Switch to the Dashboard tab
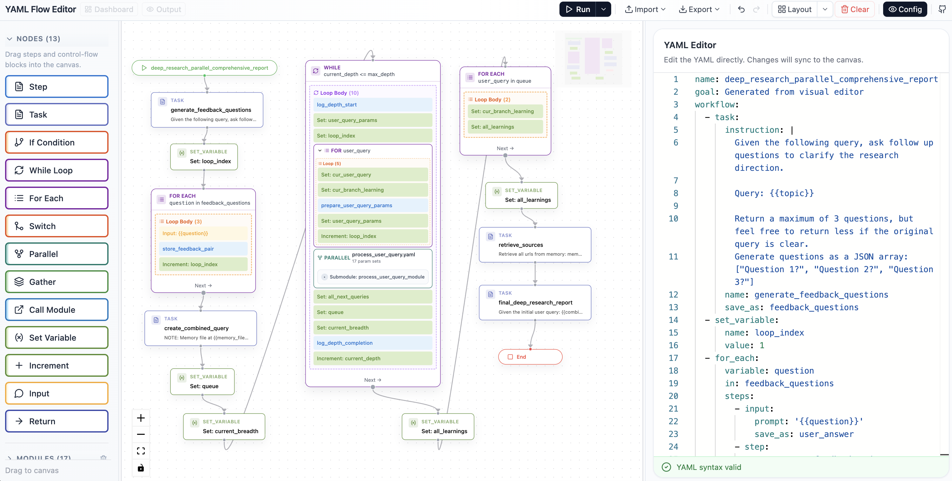This screenshot has height=481, width=952. click(109, 9)
